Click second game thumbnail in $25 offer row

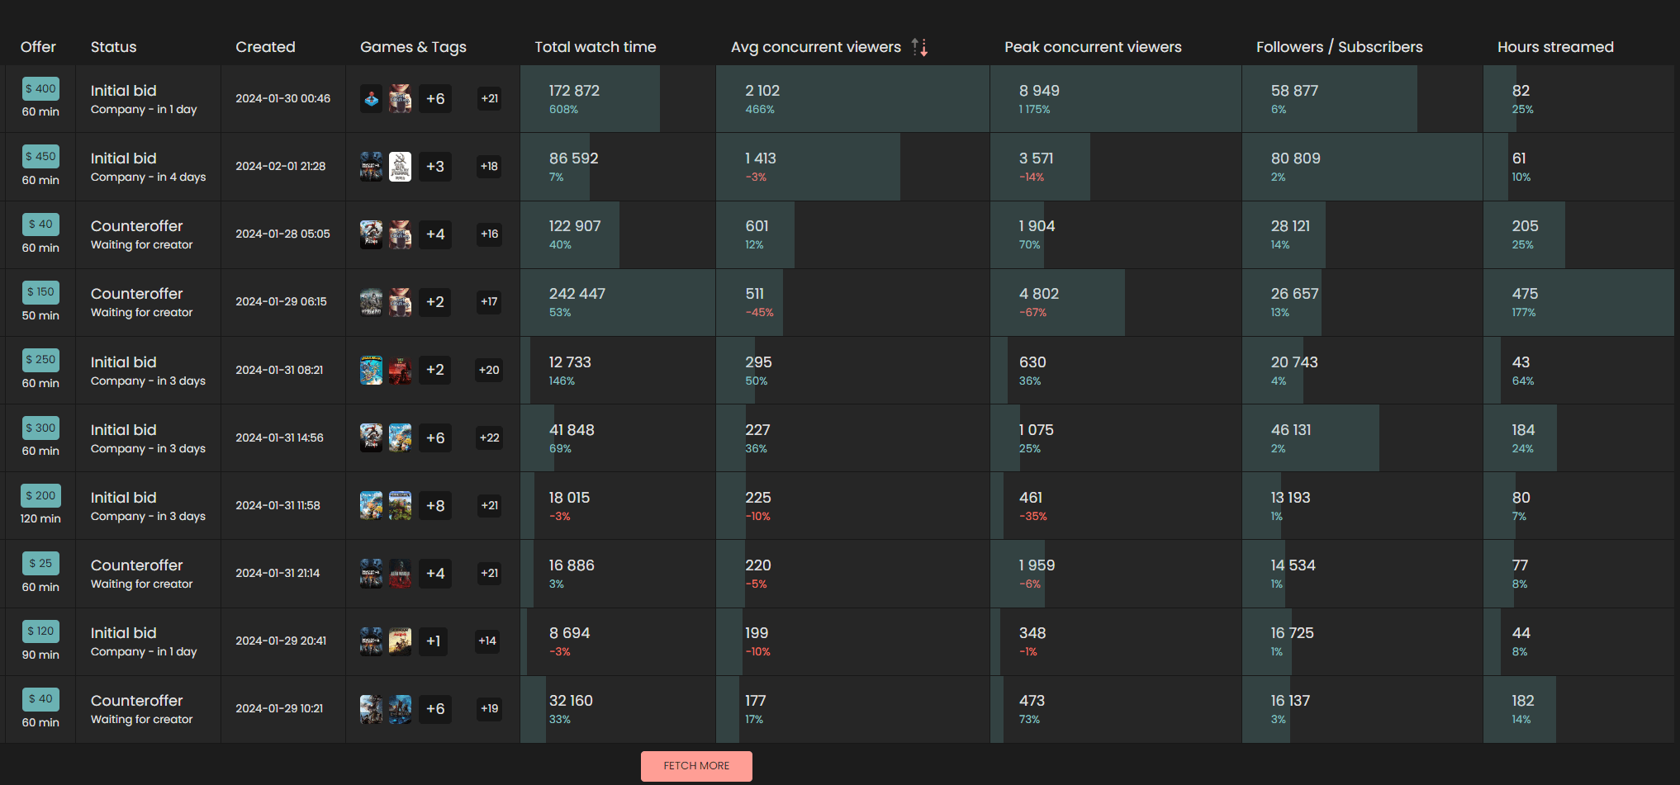400,574
